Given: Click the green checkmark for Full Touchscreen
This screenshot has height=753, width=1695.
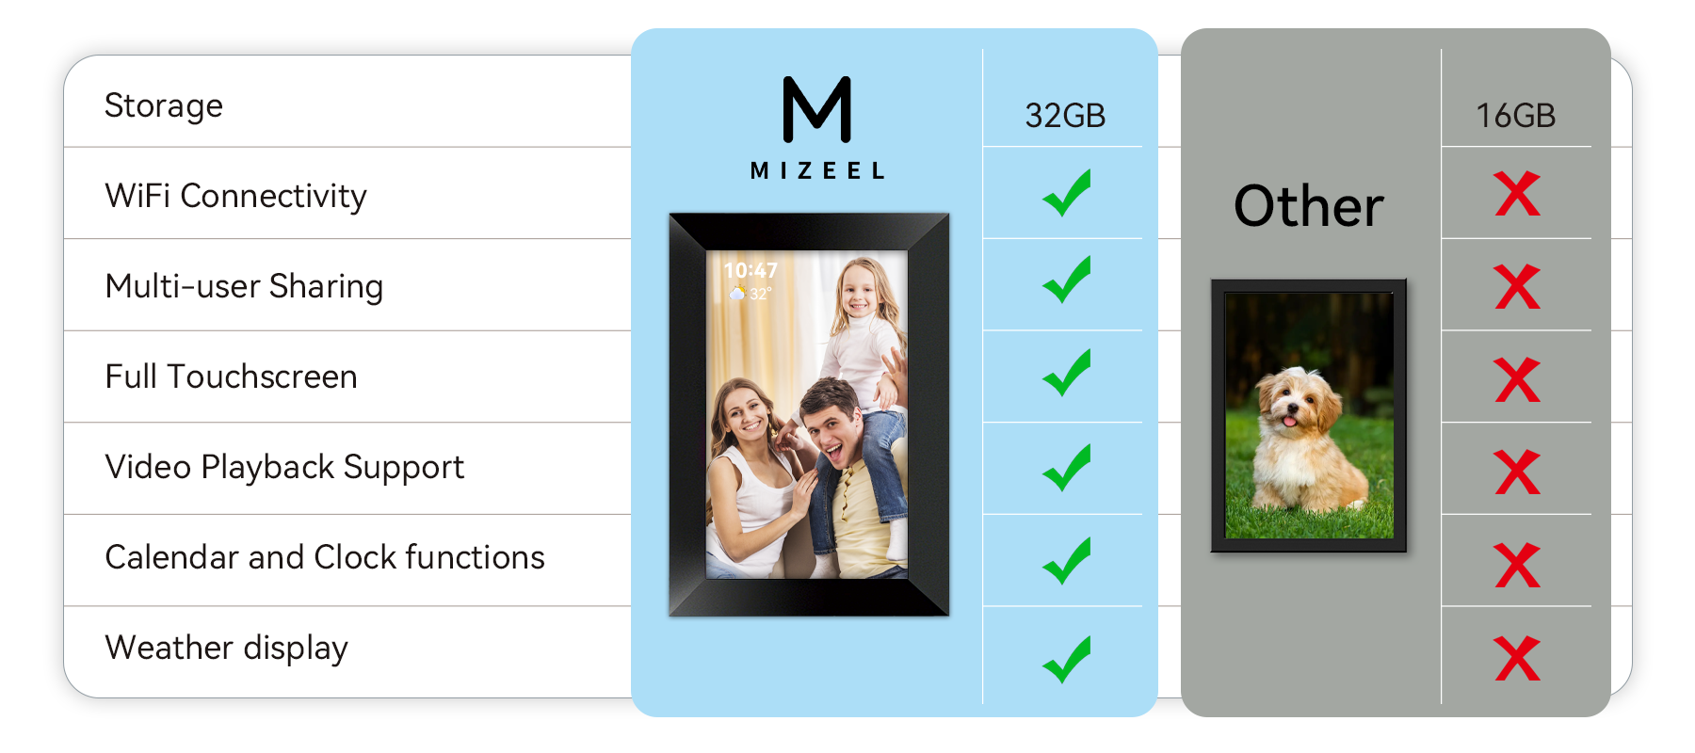Looking at the screenshot, I should [1067, 373].
